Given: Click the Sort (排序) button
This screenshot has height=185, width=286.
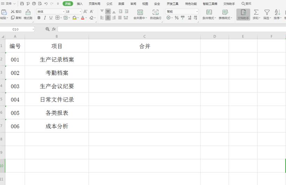Looking at the screenshot, I should (x=277, y=15).
